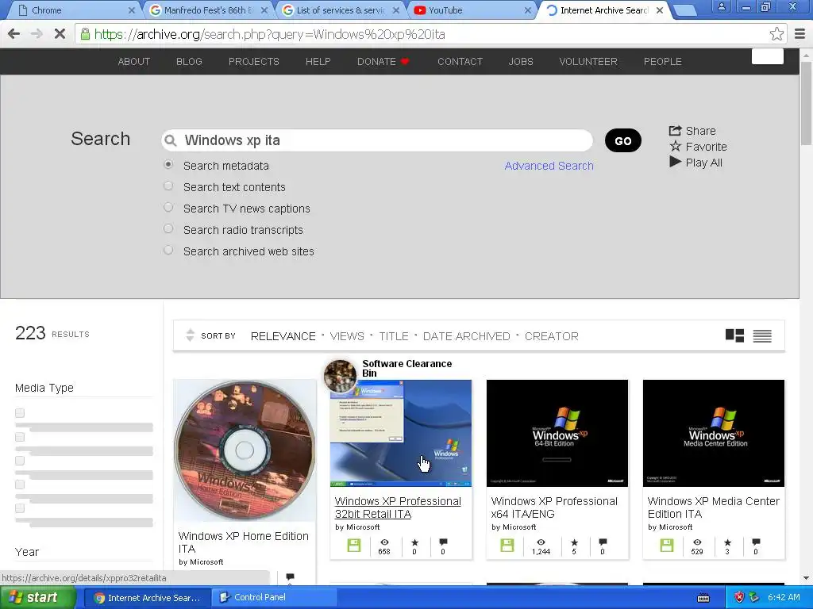Select Search metadata radio button
The image size is (813, 609).
click(x=168, y=165)
